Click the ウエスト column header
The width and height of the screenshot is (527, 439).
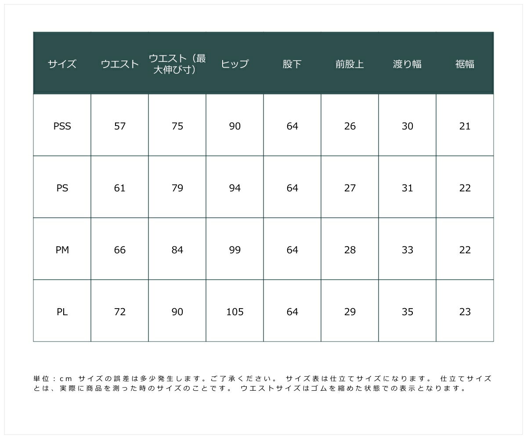[x=119, y=64]
